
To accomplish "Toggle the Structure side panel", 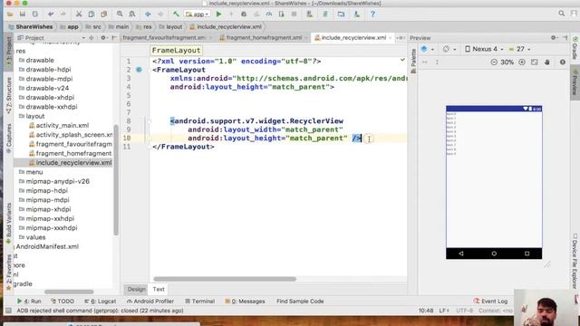I will click(x=9, y=95).
